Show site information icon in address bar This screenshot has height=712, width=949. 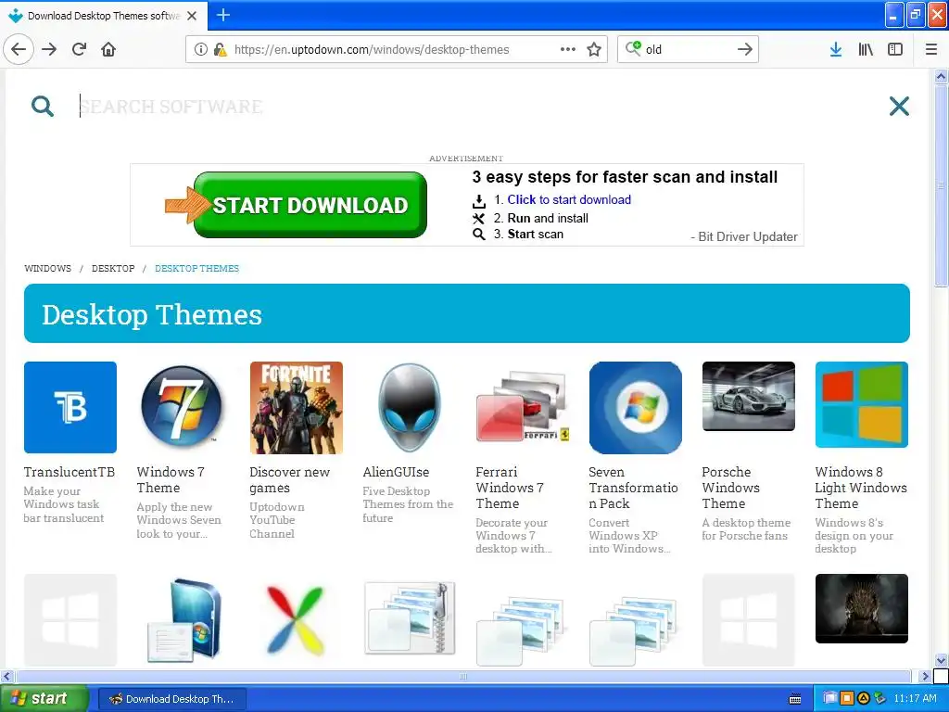pos(201,50)
